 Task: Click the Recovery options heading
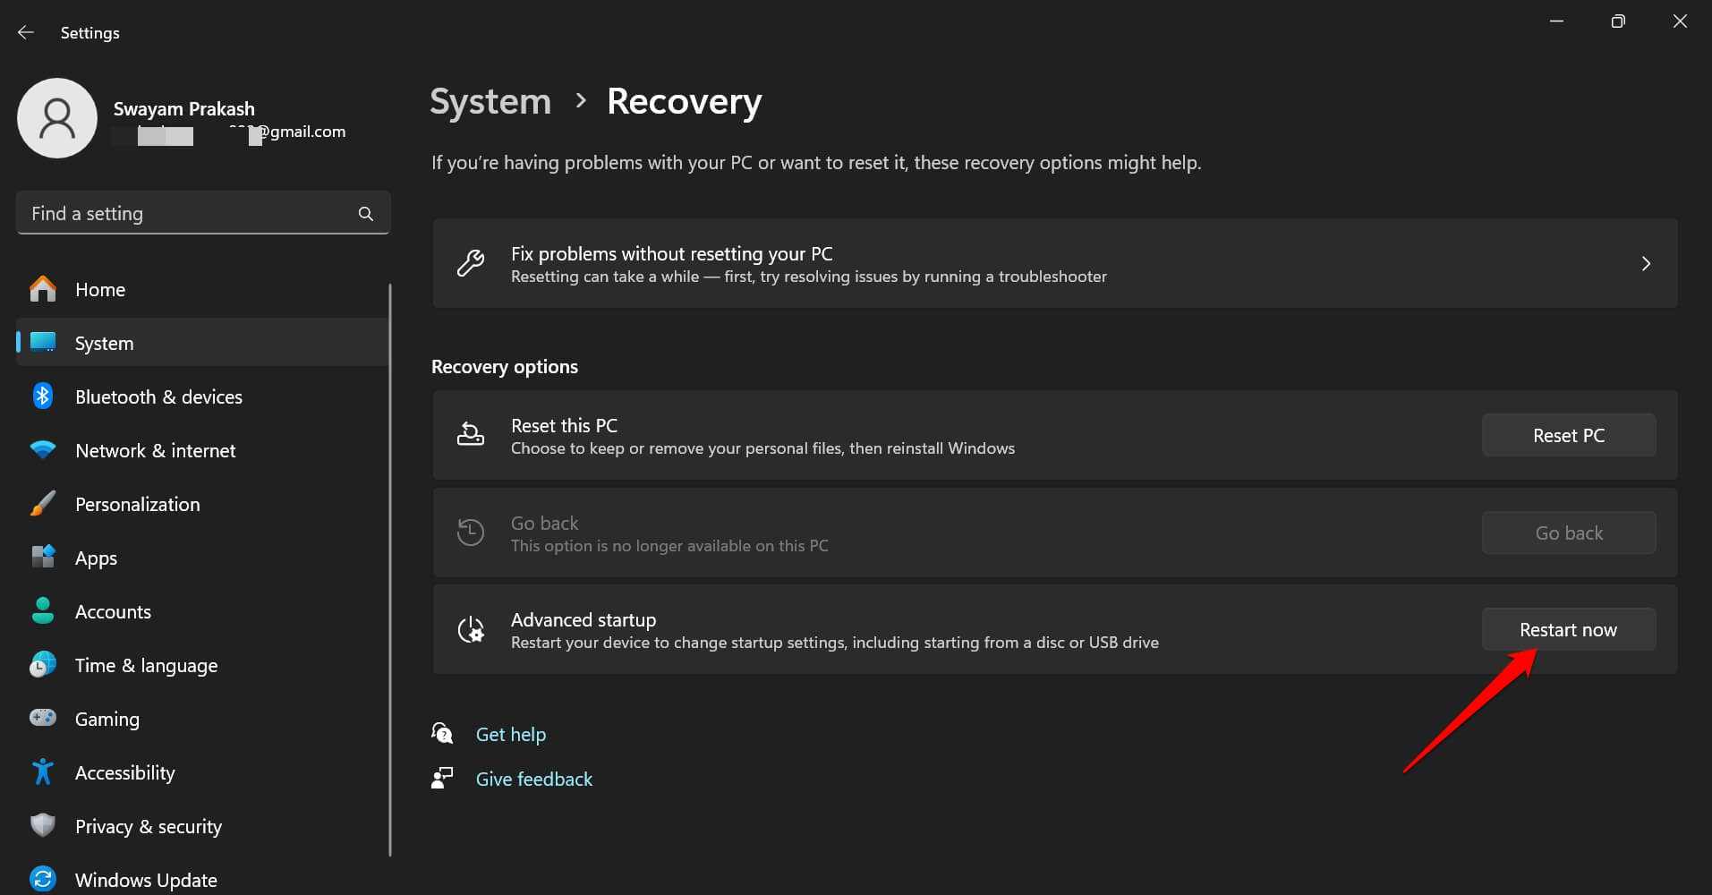[x=505, y=366]
